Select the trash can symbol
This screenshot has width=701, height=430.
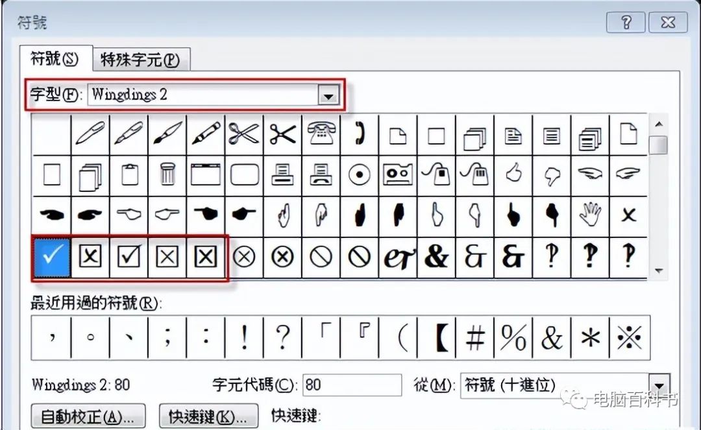click(167, 174)
